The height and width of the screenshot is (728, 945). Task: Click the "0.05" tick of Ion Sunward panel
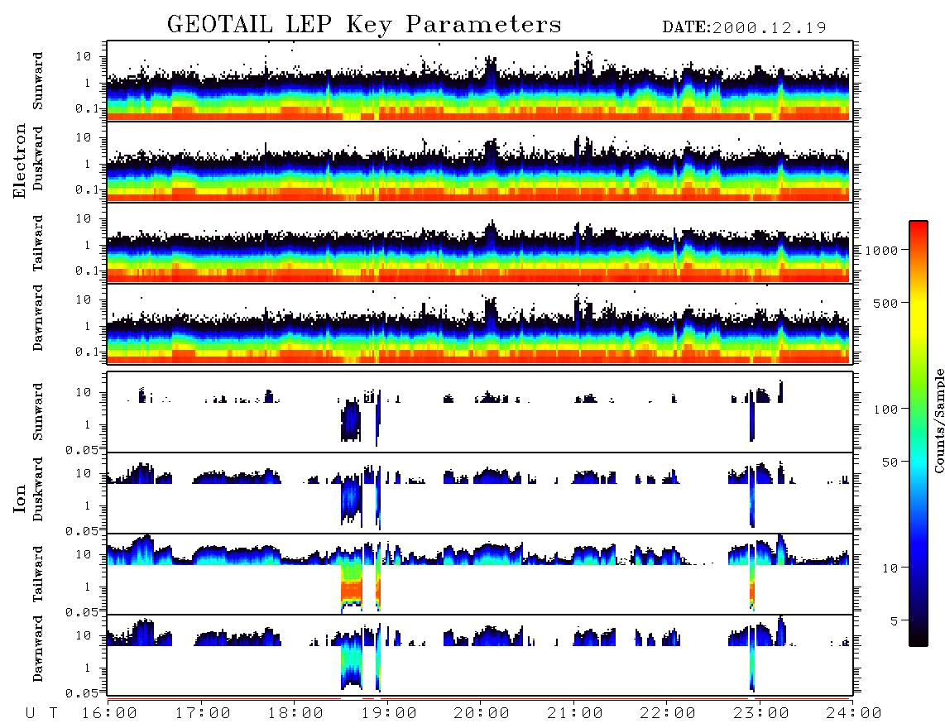pos(81,449)
